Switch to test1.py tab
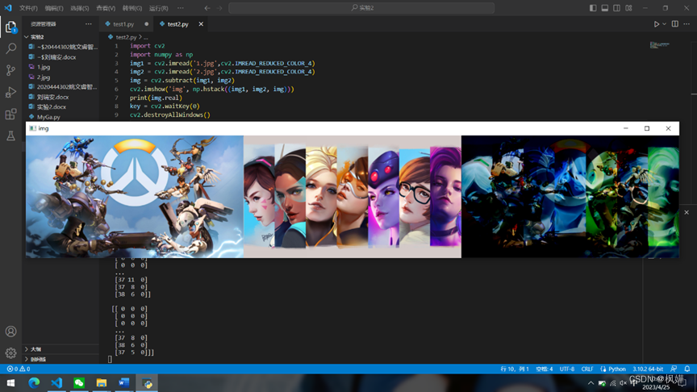The width and height of the screenshot is (697, 392). pos(123,24)
